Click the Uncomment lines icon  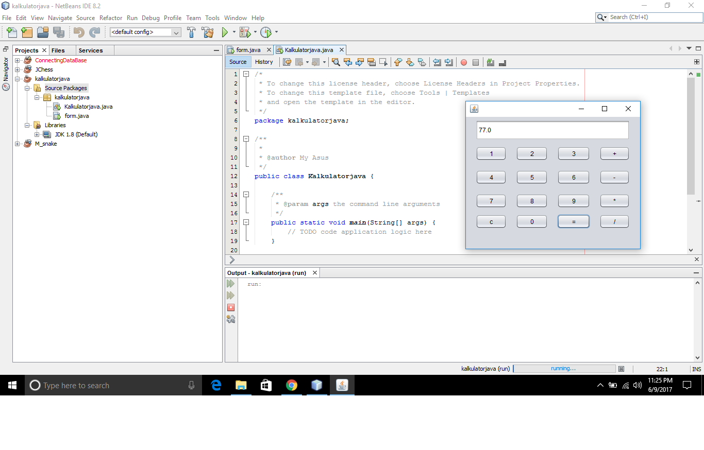[x=502, y=62]
